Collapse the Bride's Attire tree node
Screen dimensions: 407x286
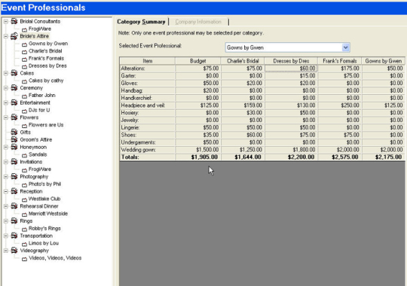[x=6, y=36]
